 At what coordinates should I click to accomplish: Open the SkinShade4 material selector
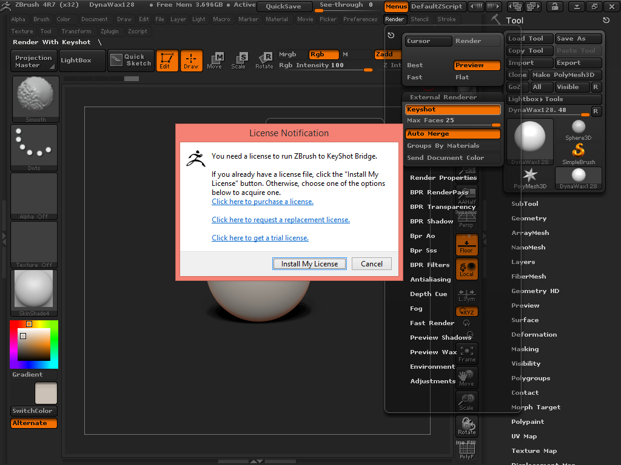tap(34, 293)
